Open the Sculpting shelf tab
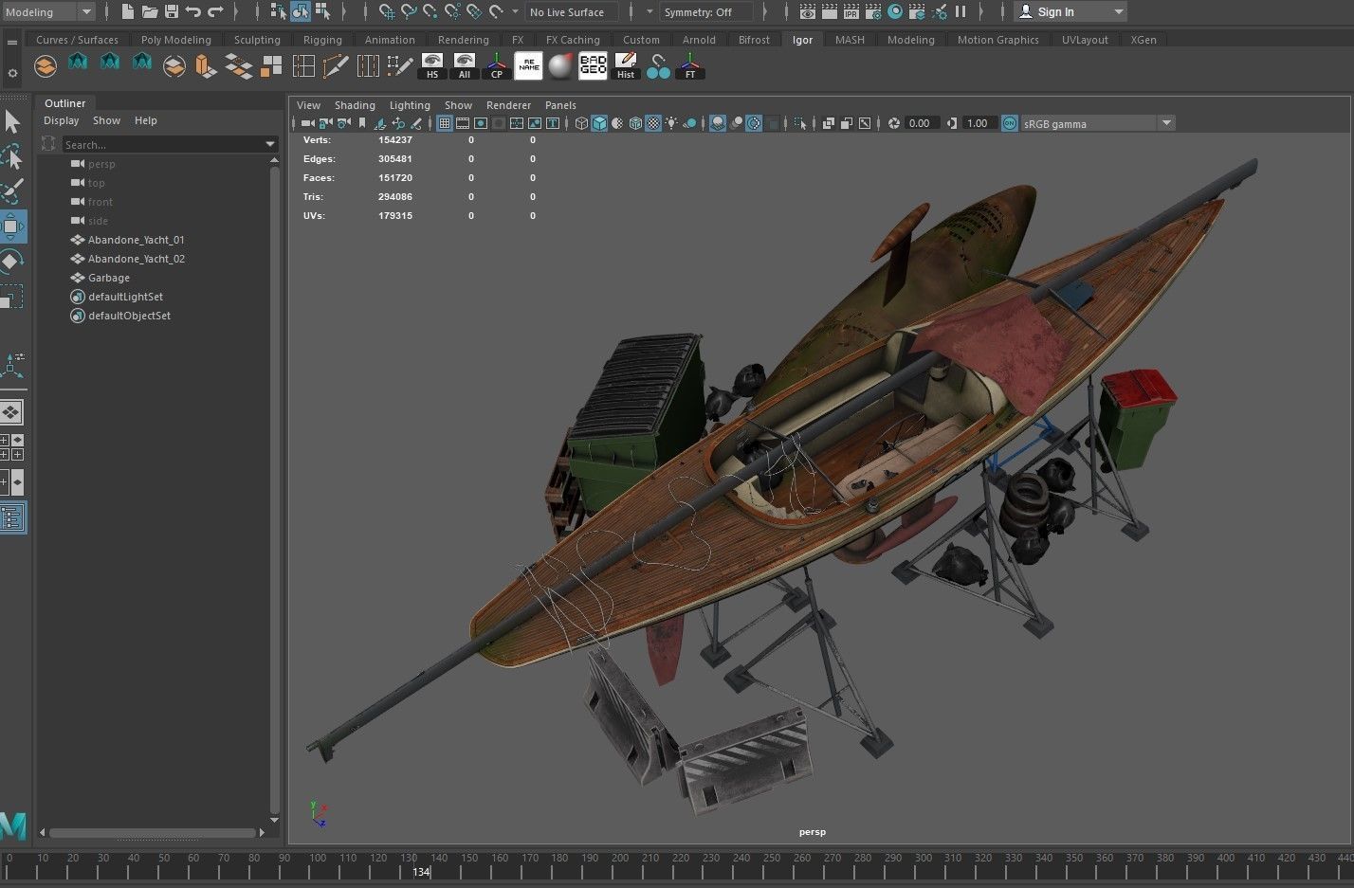The width and height of the screenshot is (1354, 888). 257,40
